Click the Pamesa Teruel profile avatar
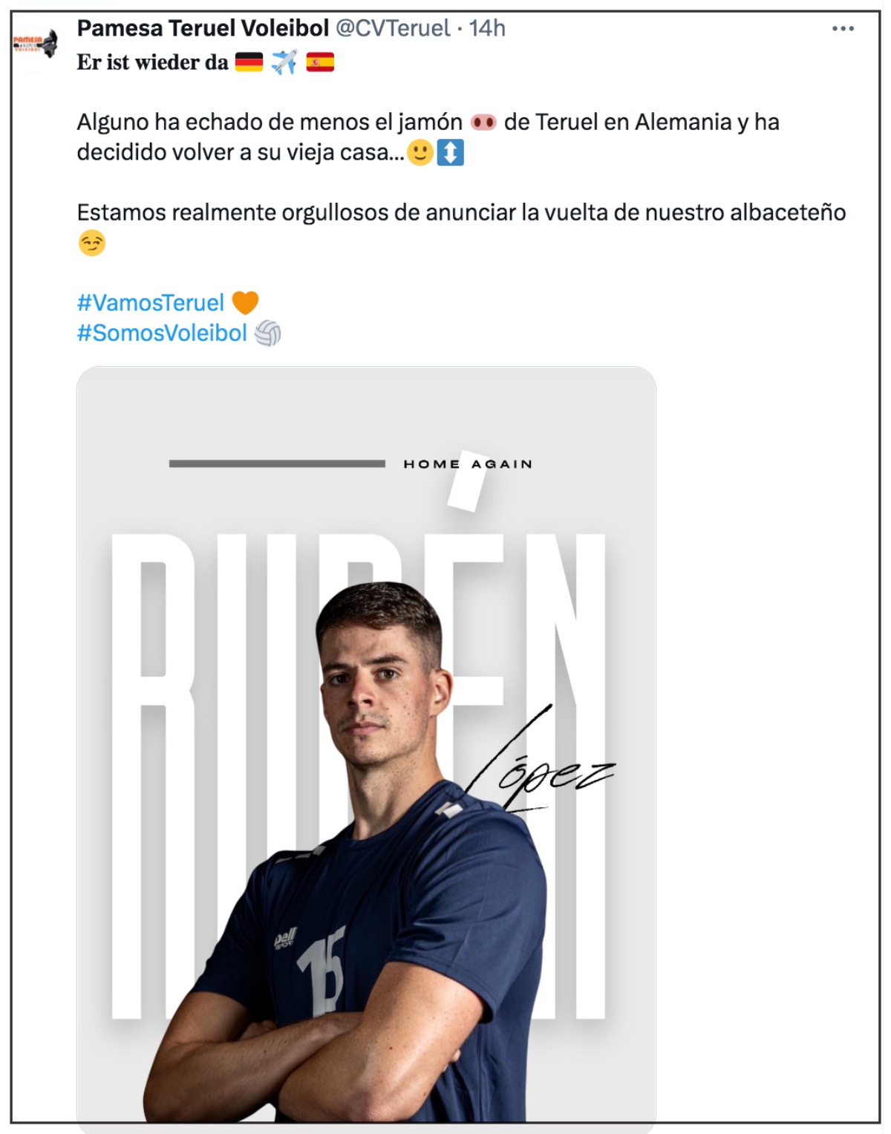Image resolution: width=891 pixels, height=1134 pixels. (x=36, y=43)
